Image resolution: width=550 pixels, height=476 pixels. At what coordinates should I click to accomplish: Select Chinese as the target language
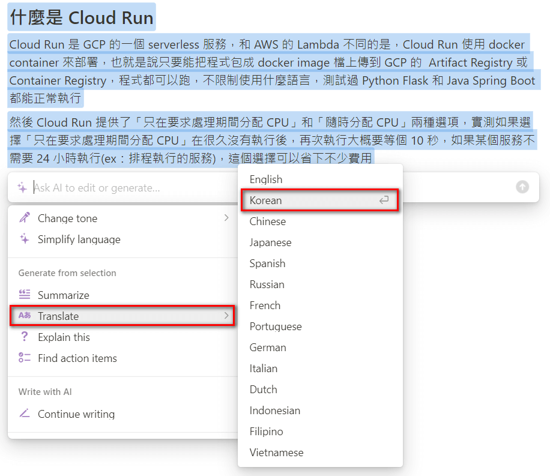[268, 221]
